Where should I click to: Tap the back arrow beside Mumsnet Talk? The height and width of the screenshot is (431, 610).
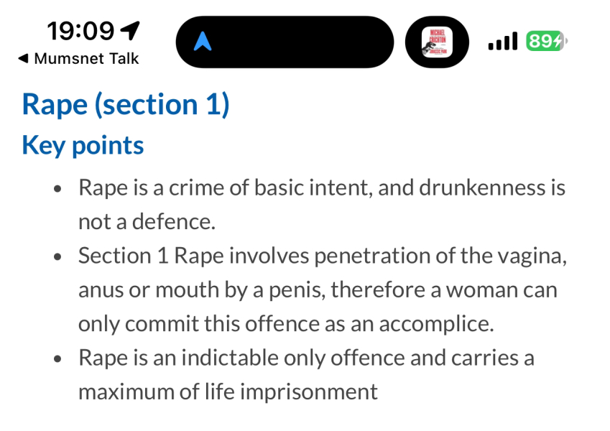(x=23, y=59)
